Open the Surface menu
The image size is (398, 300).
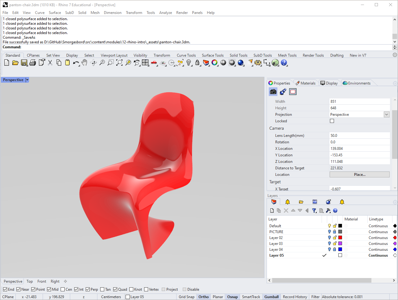pos(55,13)
